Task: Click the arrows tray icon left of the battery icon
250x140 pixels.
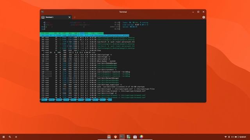Action: 232,137
